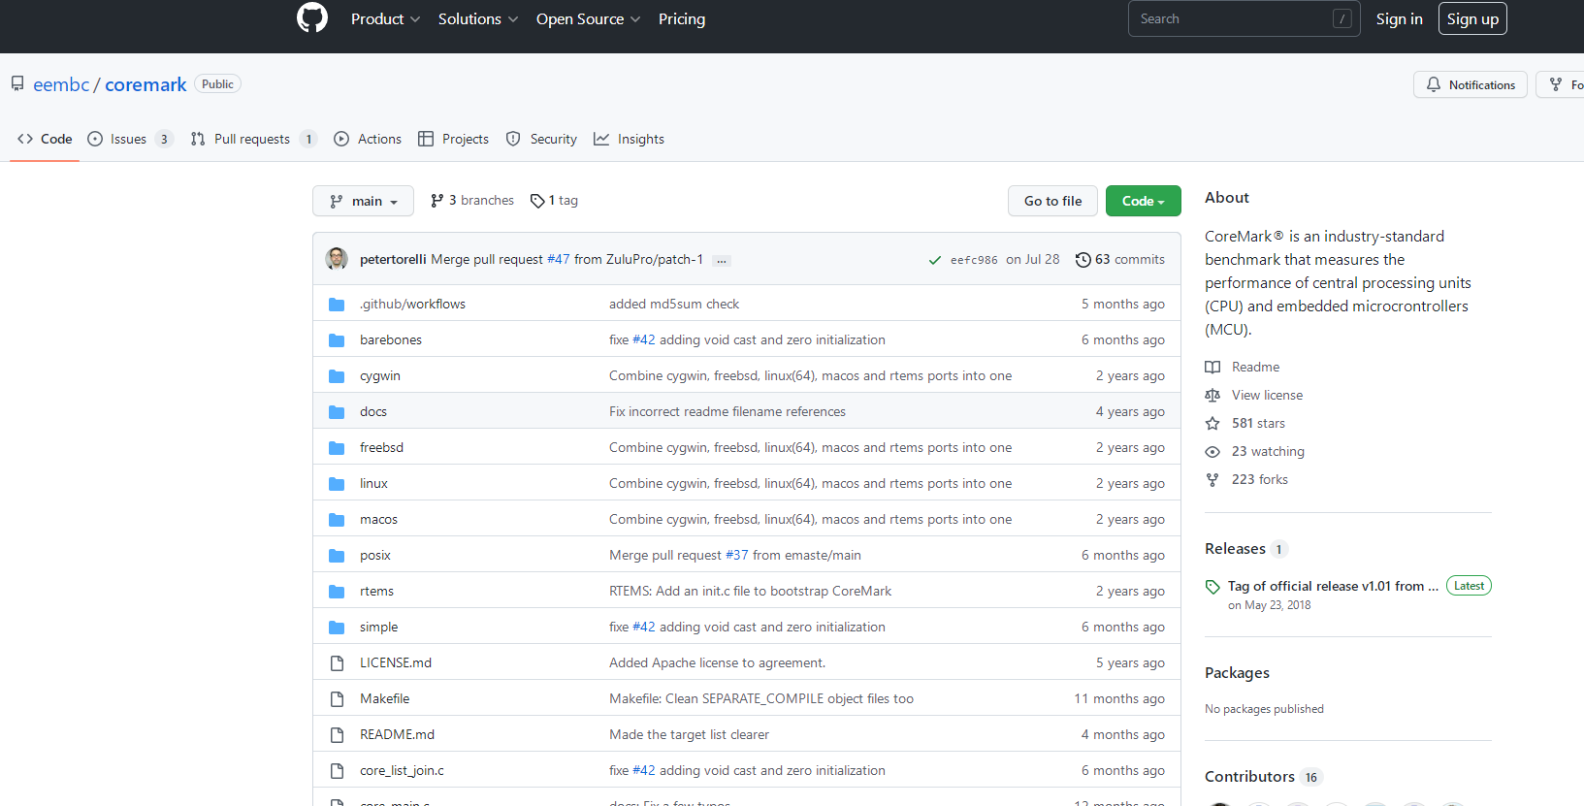
Task: Open the Insights tab
Action: tap(629, 139)
